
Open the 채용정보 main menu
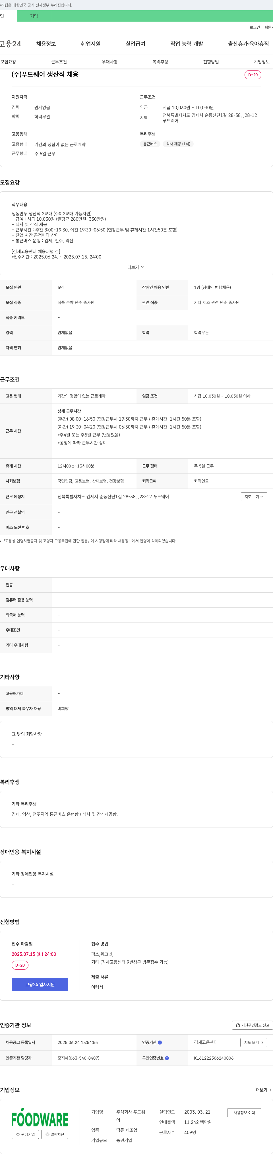click(x=46, y=44)
